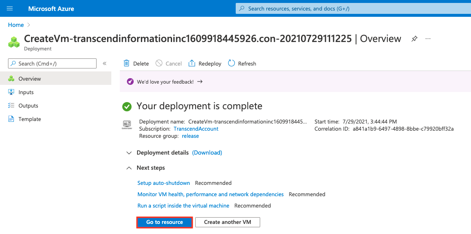Click the Overview cubes icon in sidebar
Image resolution: width=471 pixels, height=234 pixels.
11,79
